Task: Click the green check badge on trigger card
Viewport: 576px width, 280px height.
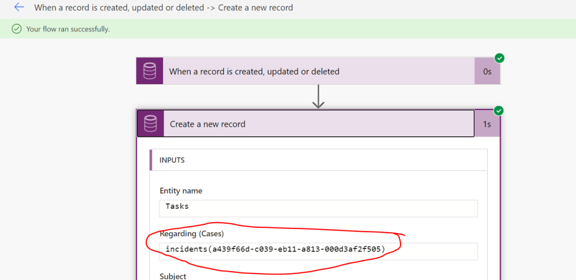Action: point(499,58)
